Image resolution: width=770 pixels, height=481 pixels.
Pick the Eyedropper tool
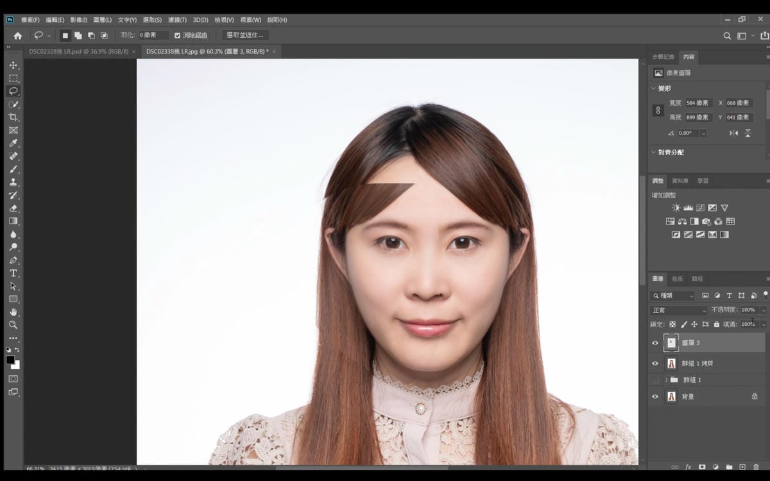(13, 143)
